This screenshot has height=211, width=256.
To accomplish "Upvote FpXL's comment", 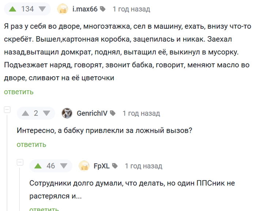I will click(x=38, y=166).
